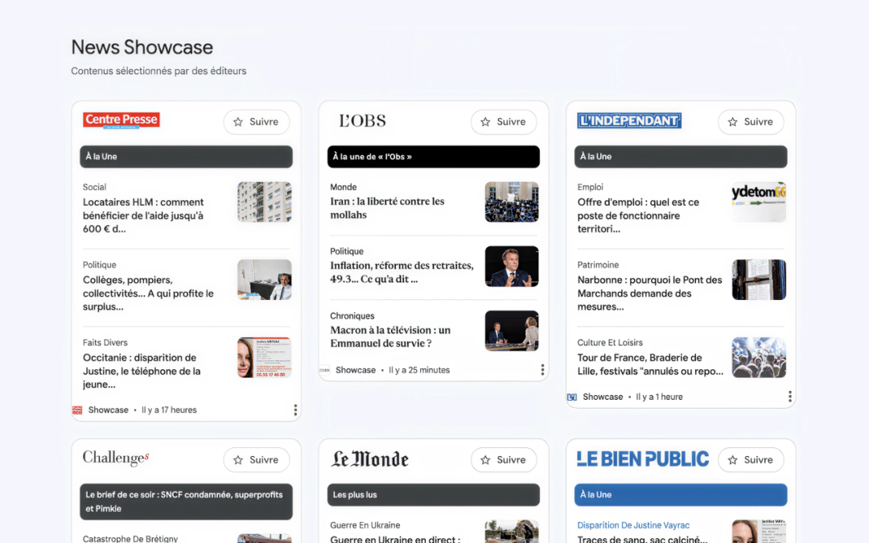The image size is (869, 543).
Task: Click Justine missing poster thumbnail
Action: (x=265, y=358)
